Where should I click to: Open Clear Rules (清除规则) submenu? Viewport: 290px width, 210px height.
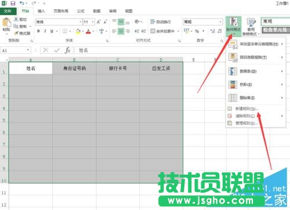256,116
